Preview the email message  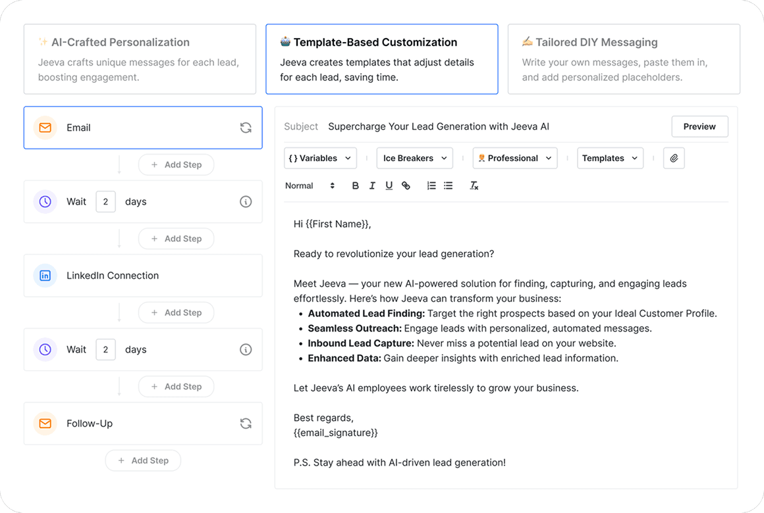(x=699, y=126)
